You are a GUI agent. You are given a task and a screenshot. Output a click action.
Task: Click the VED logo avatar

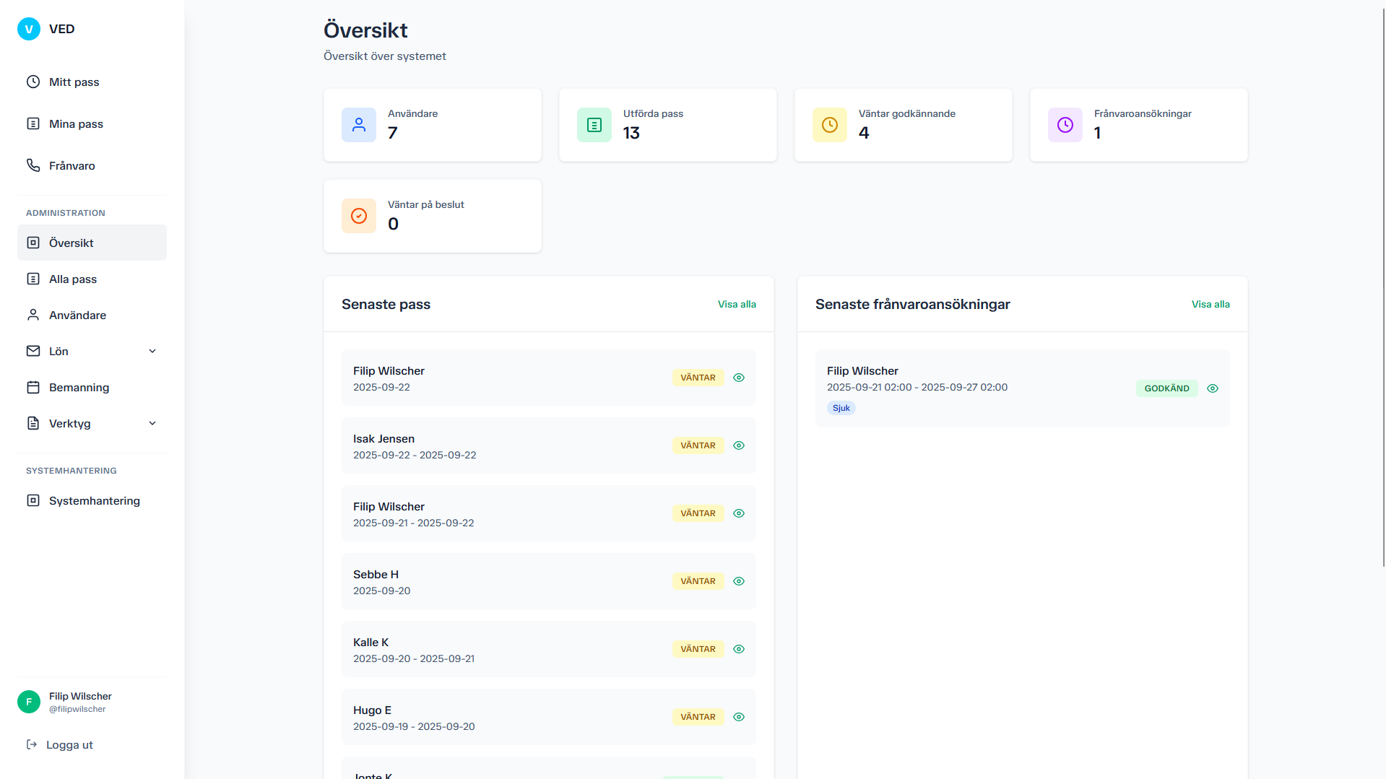29,29
